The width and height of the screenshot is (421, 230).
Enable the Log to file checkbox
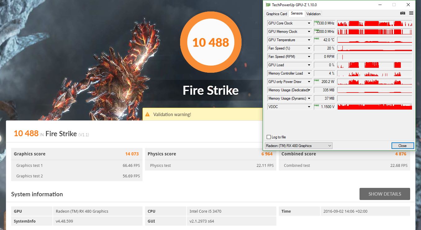point(269,137)
